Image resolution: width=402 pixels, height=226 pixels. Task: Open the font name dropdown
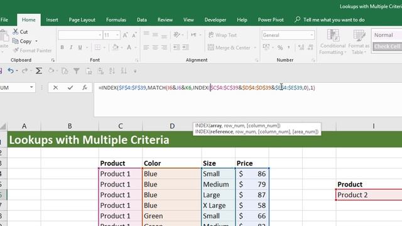pos(100,35)
